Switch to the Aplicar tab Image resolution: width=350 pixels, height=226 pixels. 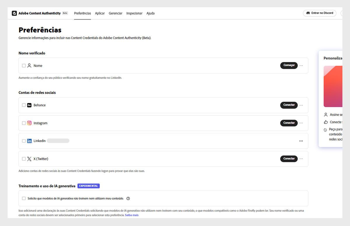(x=100, y=13)
